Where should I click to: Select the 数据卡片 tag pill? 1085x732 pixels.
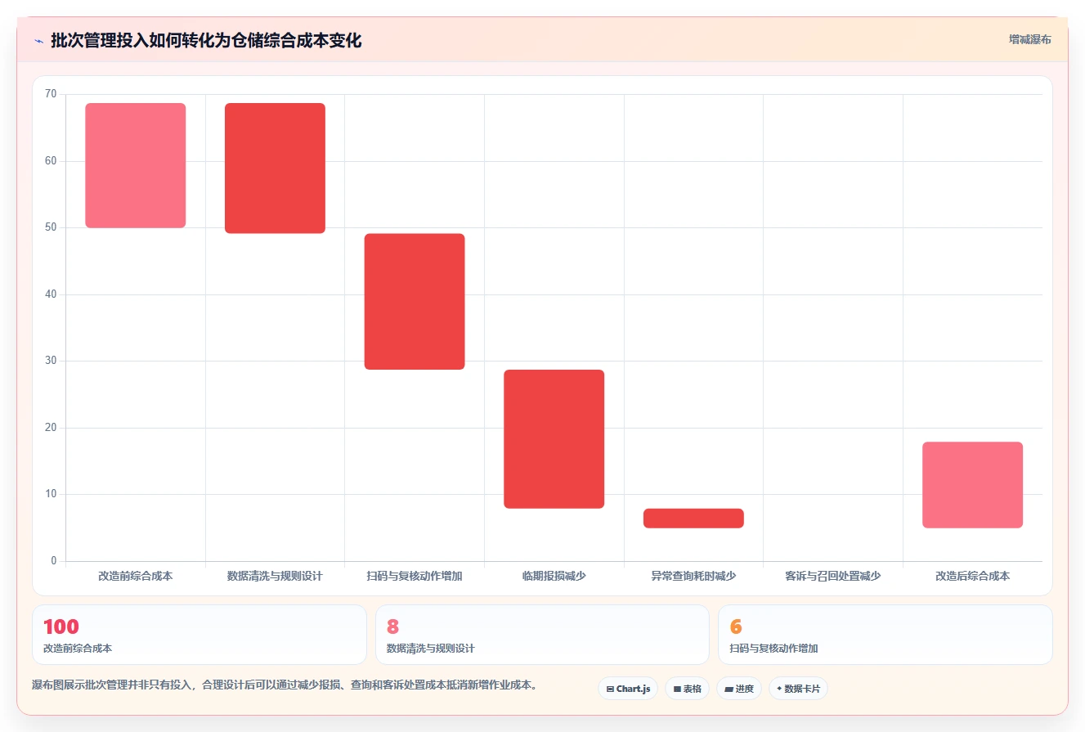[x=798, y=689]
